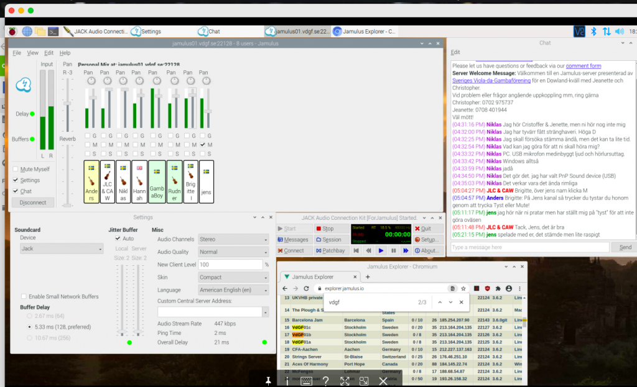Image resolution: width=637 pixels, height=387 pixels.
Task: Check Enable Small Network Buffers
Action: point(24,296)
